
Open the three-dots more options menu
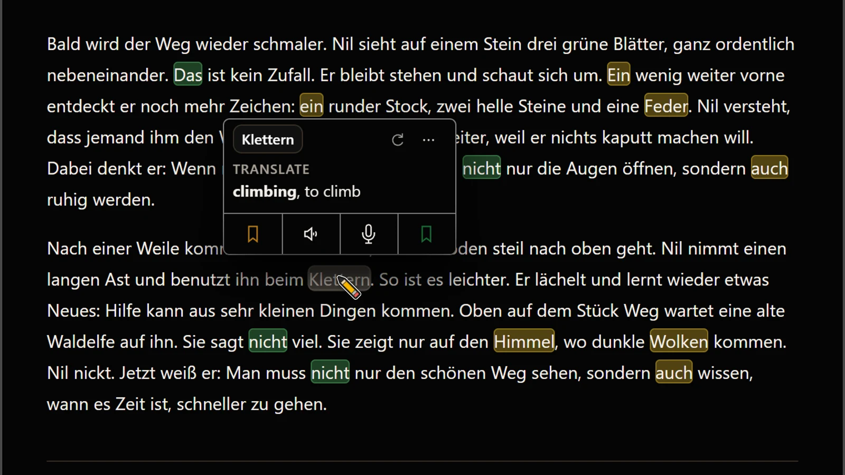click(429, 140)
